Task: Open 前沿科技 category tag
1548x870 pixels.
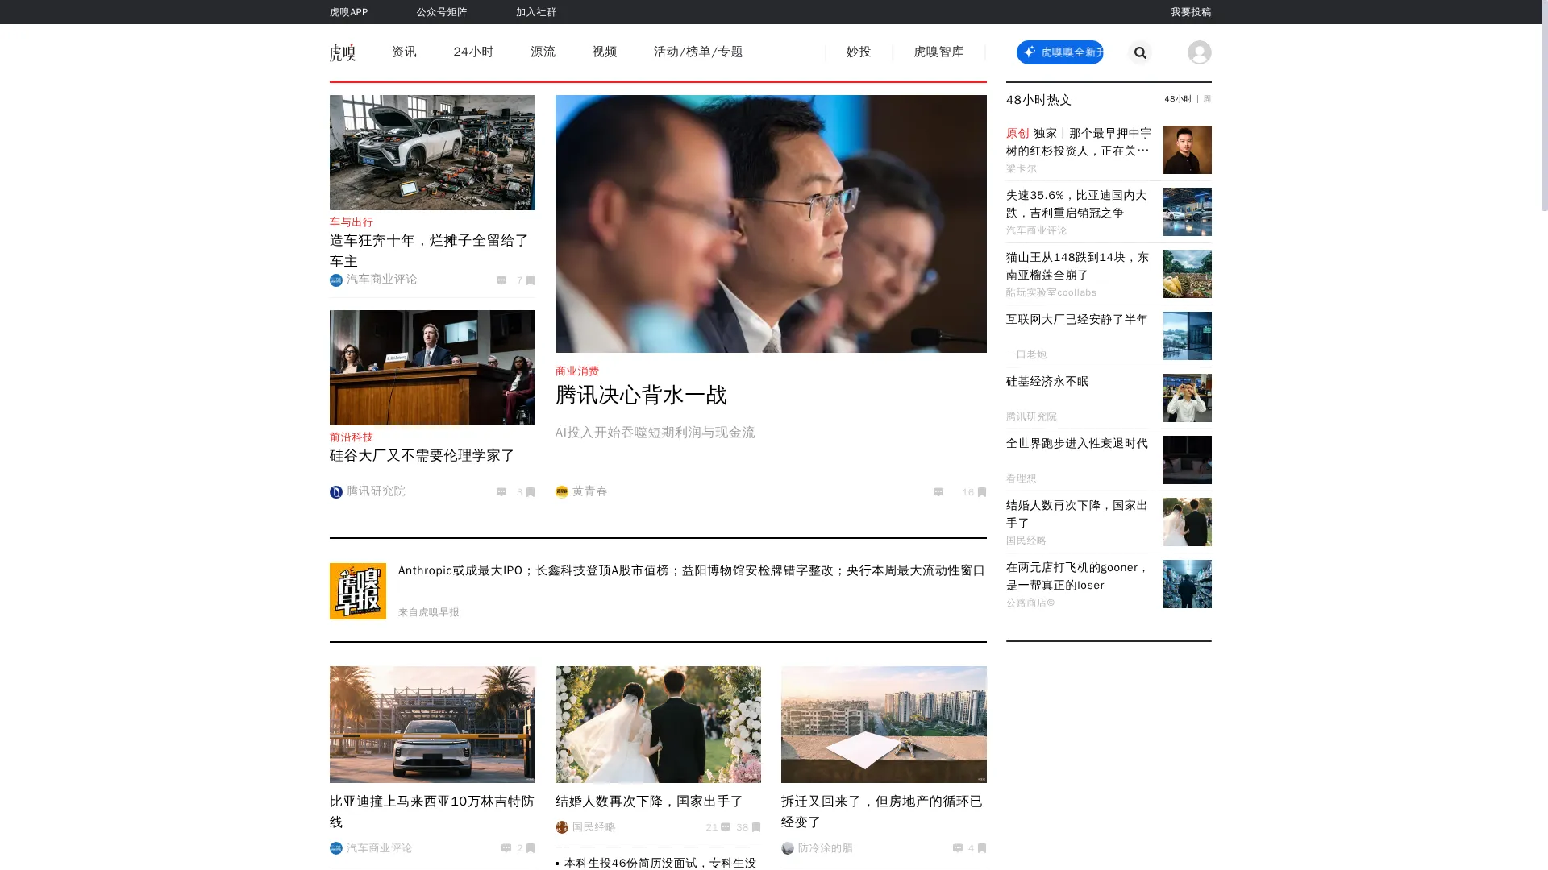Action: (352, 437)
